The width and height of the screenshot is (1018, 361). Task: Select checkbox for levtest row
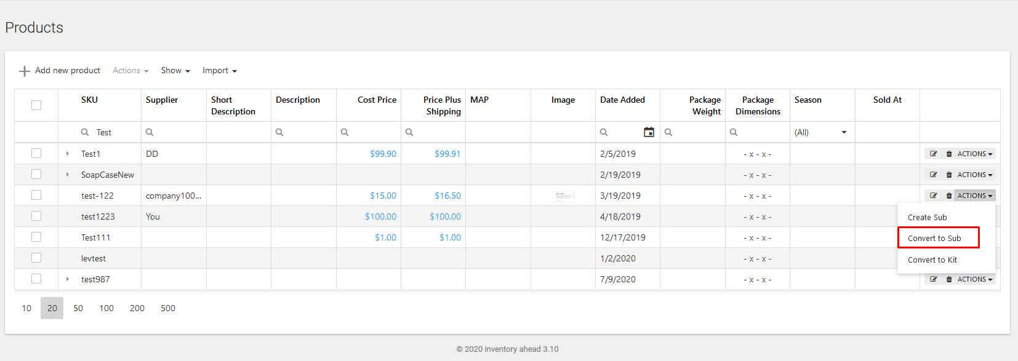[x=36, y=258]
